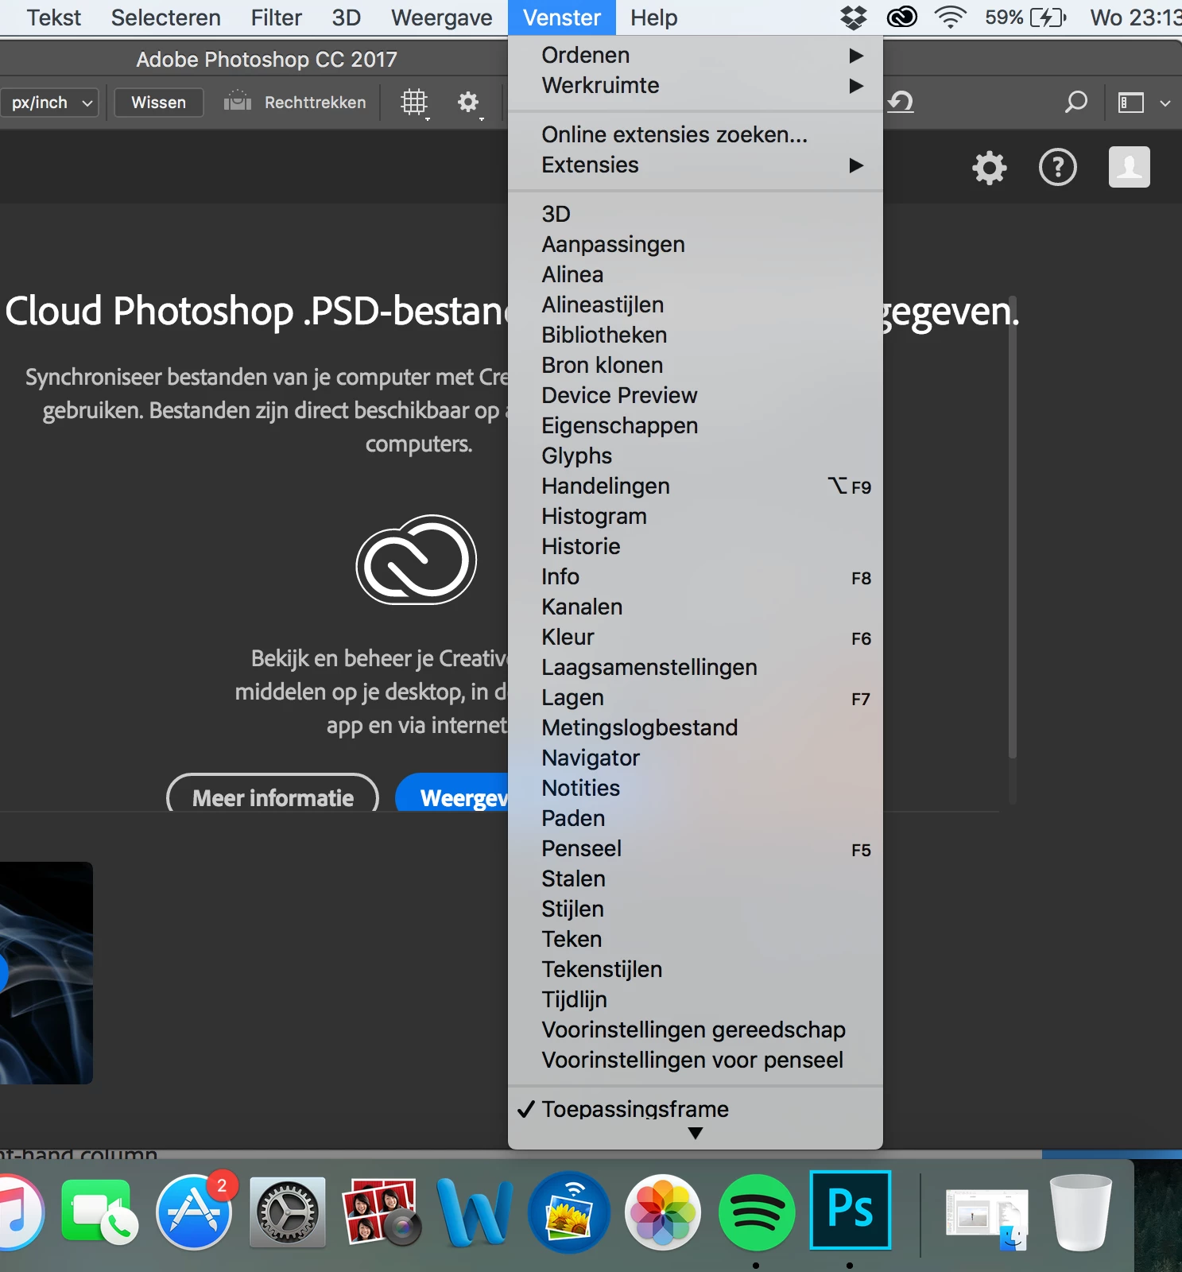Click the Creative Cloud logo in welcome panel
Image resolution: width=1182 pixels, height=1272 pixels.
(x=416, y=560)
